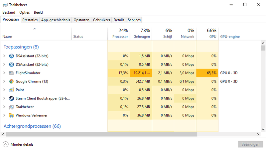Click the Taakbeheer process row icon
This screenshot has height=152, width=266.
11,107
